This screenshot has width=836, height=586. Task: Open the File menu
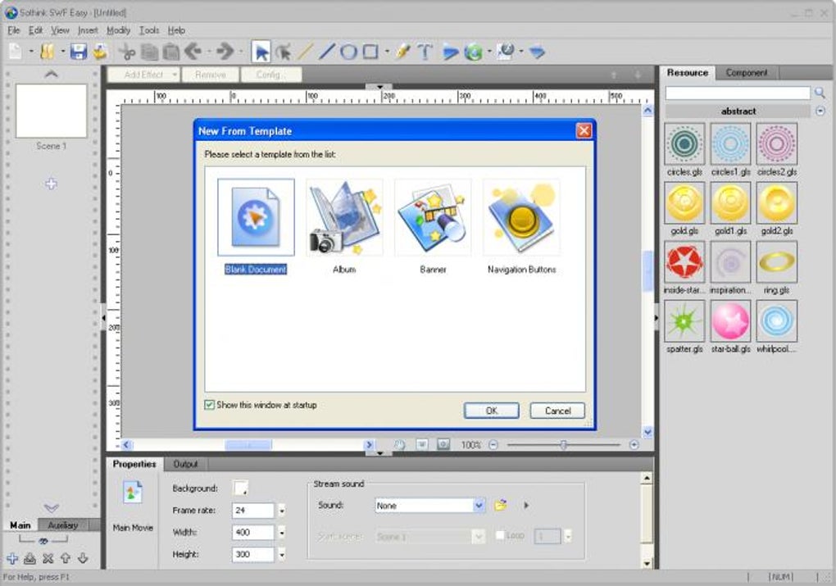14,30
